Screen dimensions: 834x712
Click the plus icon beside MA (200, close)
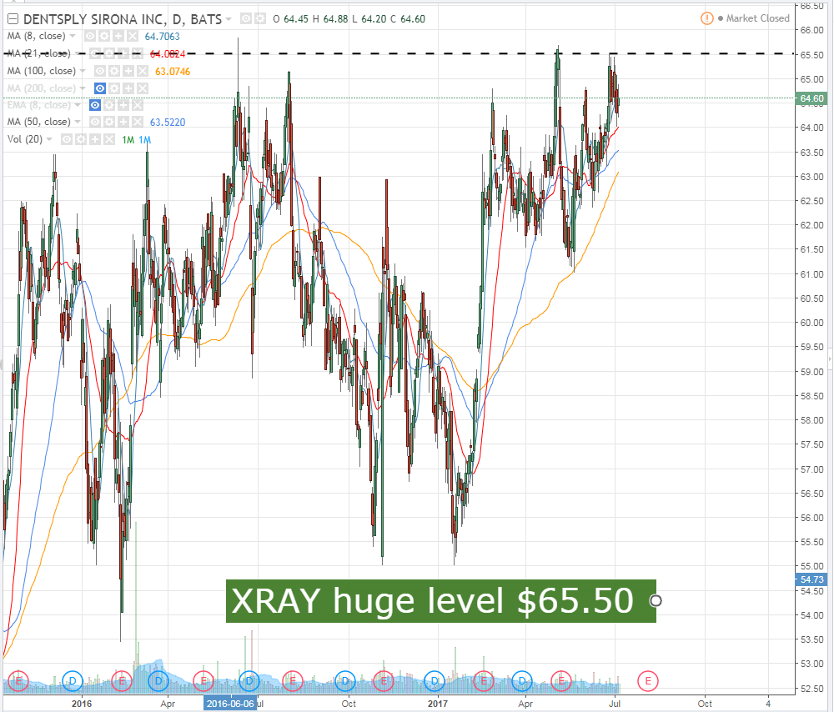pos(128,88)
